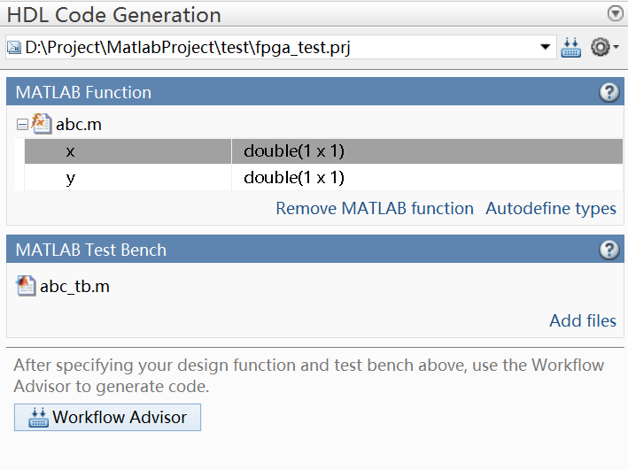
Task: Open the gear settings dropdown arrow
Action: click(616, 48)
